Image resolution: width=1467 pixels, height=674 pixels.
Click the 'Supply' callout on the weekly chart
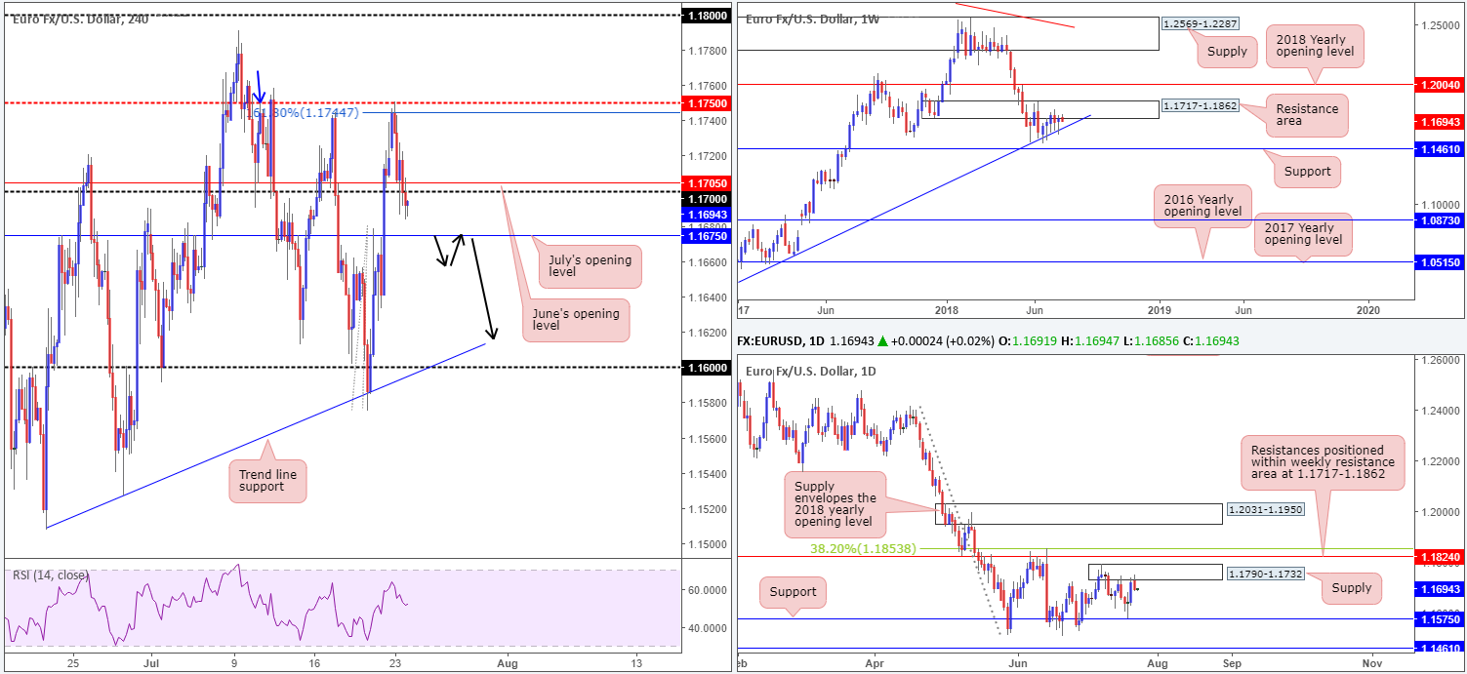tap(1228, 52)
